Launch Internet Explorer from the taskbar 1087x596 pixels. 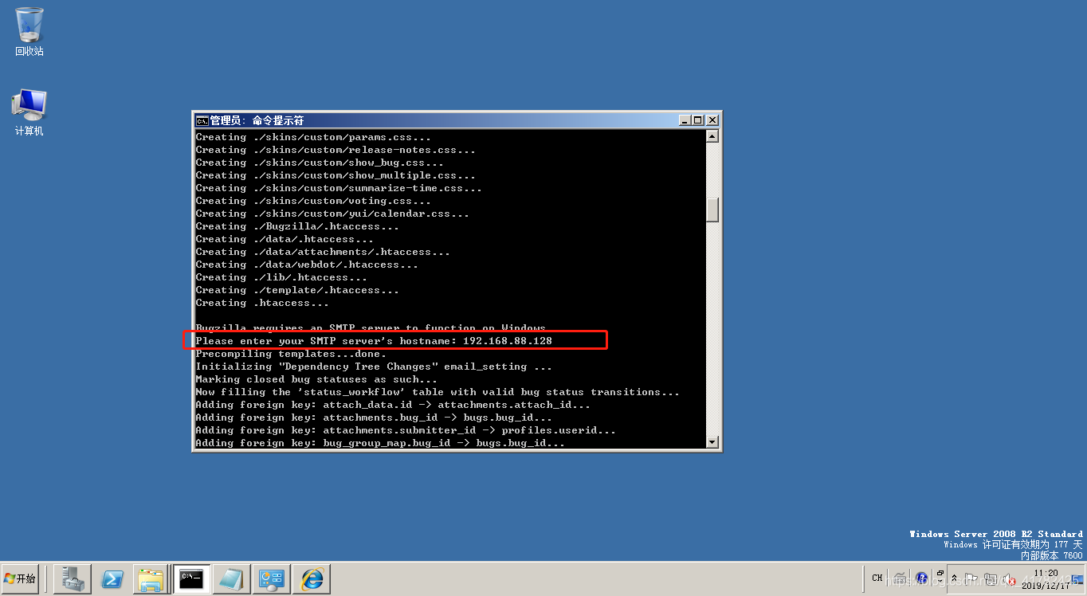(x=312, y=578)
